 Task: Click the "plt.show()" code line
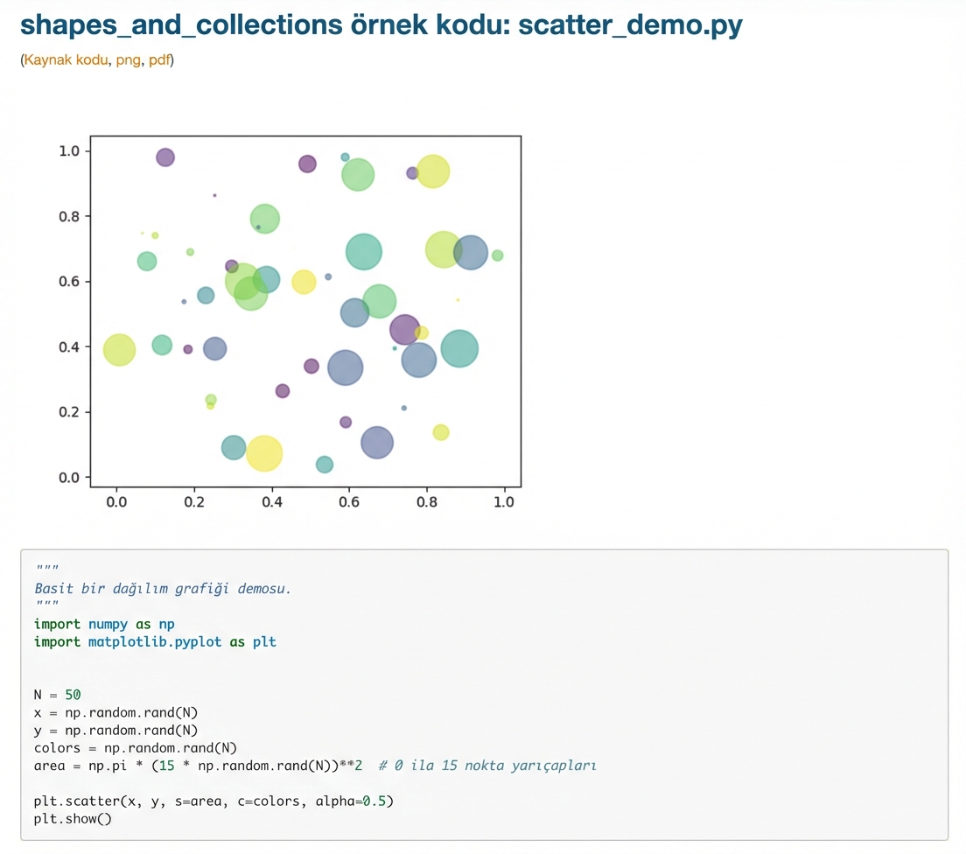(73, 819)
